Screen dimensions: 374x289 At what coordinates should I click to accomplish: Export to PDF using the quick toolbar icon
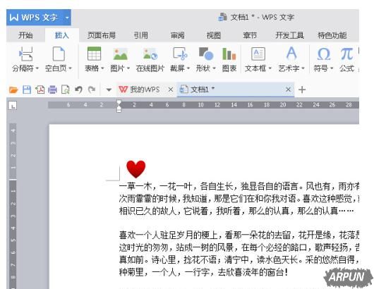40,90
